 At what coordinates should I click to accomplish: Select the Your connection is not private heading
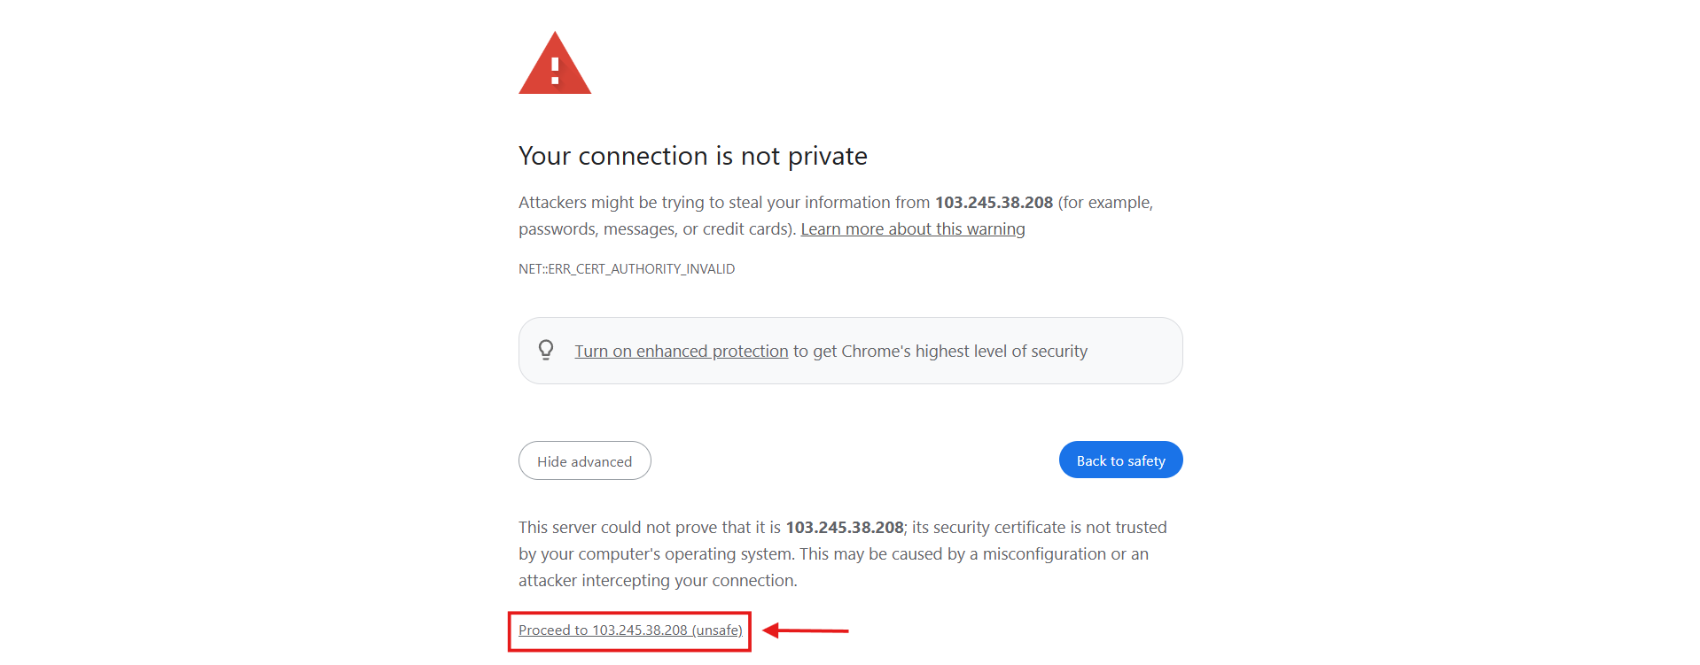[693, 156]
